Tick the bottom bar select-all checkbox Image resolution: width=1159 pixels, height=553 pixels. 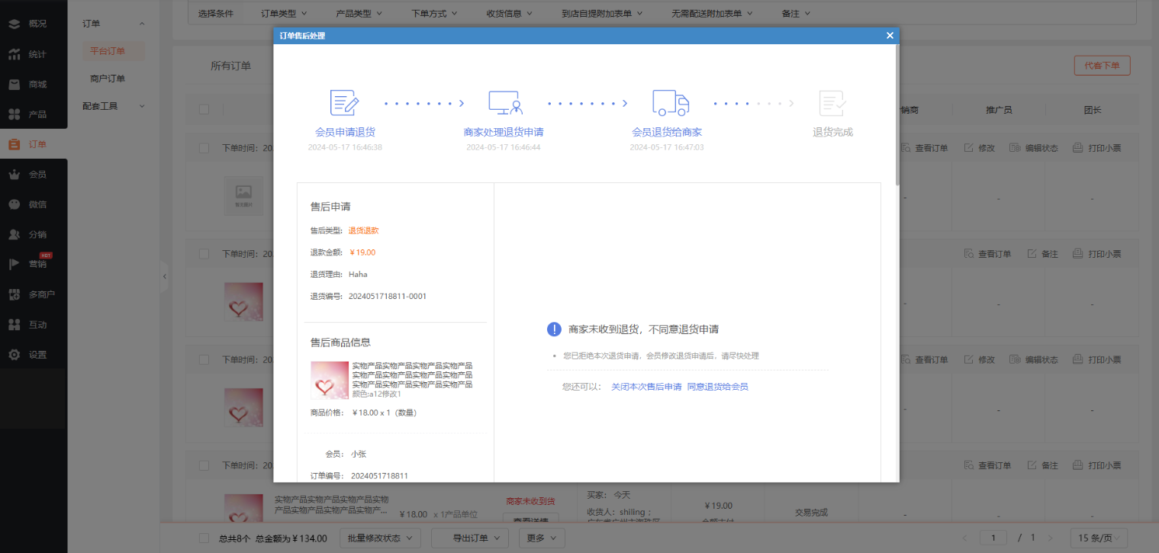tap(204, 539)
